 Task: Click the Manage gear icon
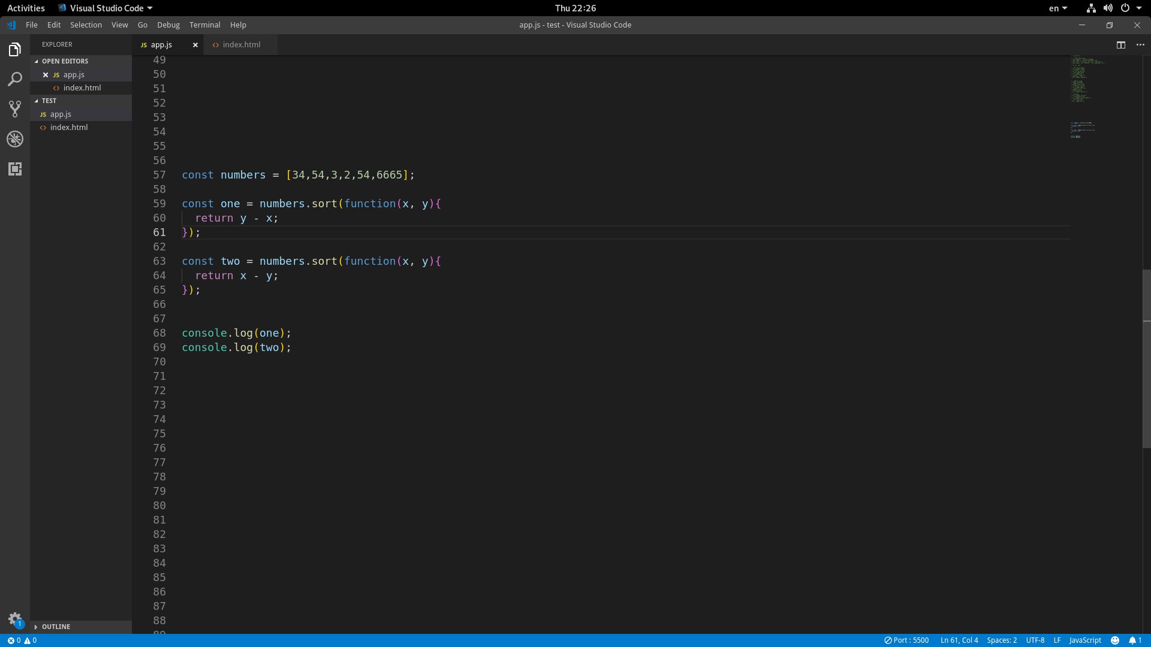click(15, 619)
